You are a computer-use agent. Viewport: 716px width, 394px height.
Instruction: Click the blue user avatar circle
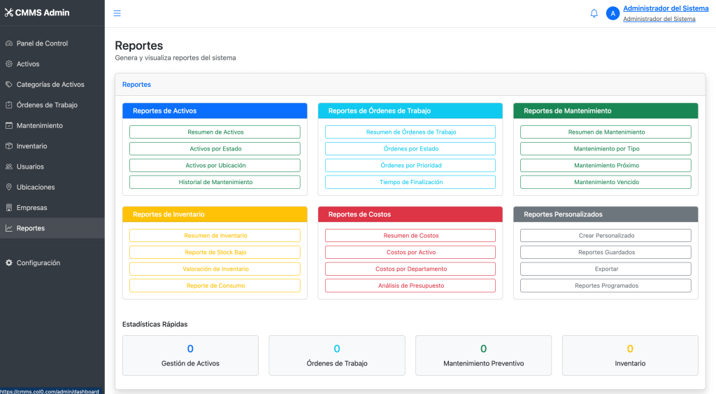pos(613,13)
